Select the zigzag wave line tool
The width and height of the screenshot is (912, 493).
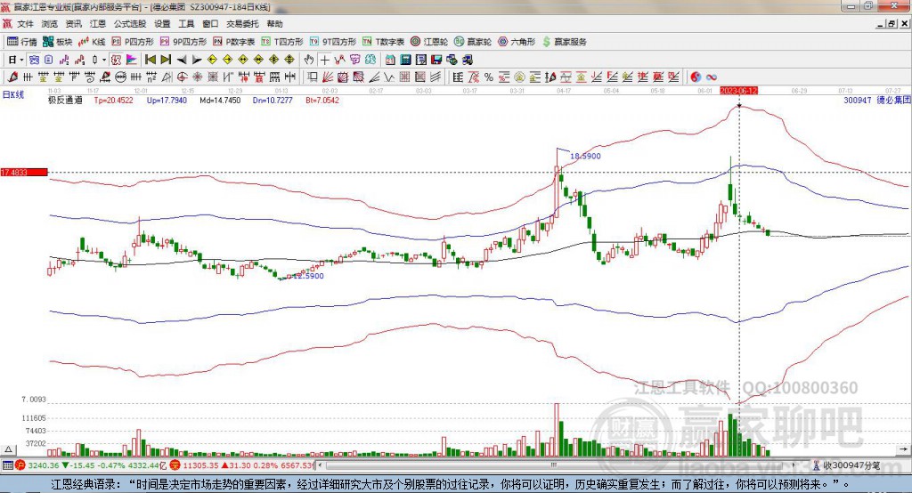click(x=389, y=77)
